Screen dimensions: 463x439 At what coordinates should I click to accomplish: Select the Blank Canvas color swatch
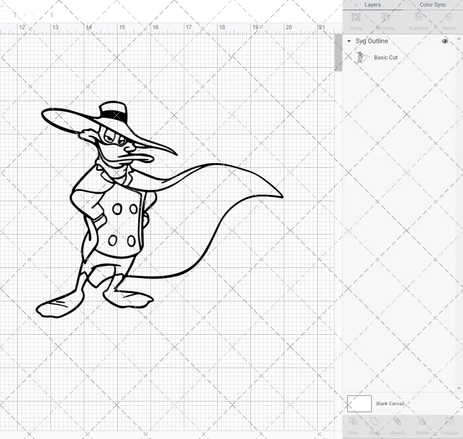[x=359, y=403]
